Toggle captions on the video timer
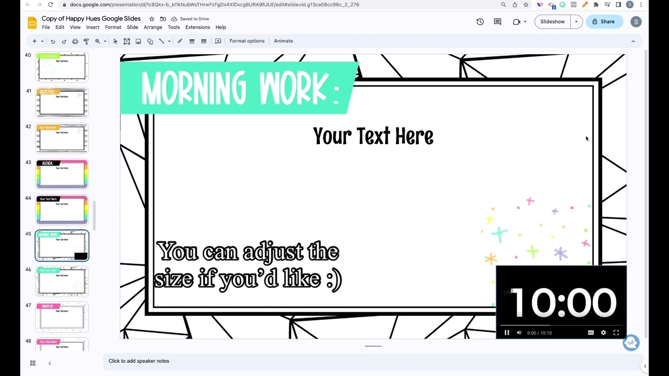 tap(591, 333)
